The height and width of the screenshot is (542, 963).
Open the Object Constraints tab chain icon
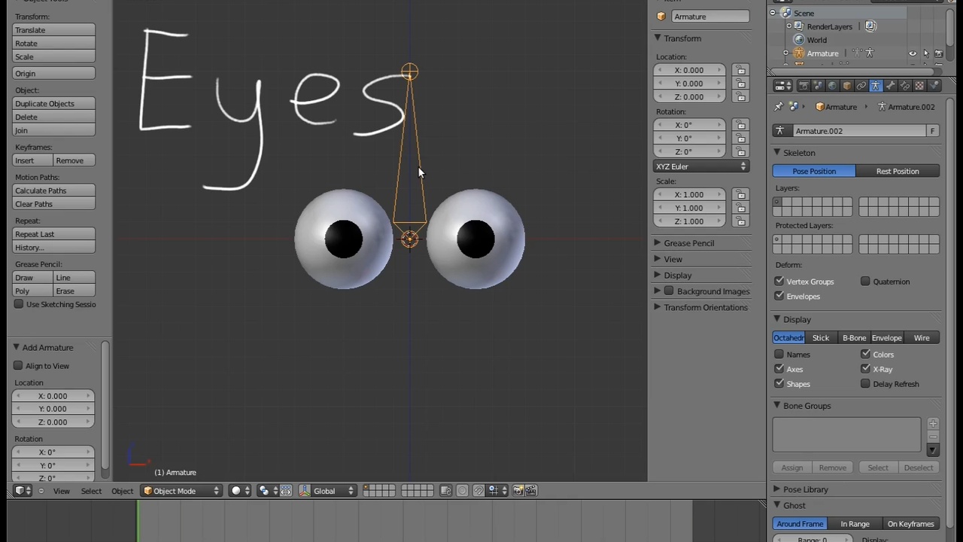click(x=861, y=86)
